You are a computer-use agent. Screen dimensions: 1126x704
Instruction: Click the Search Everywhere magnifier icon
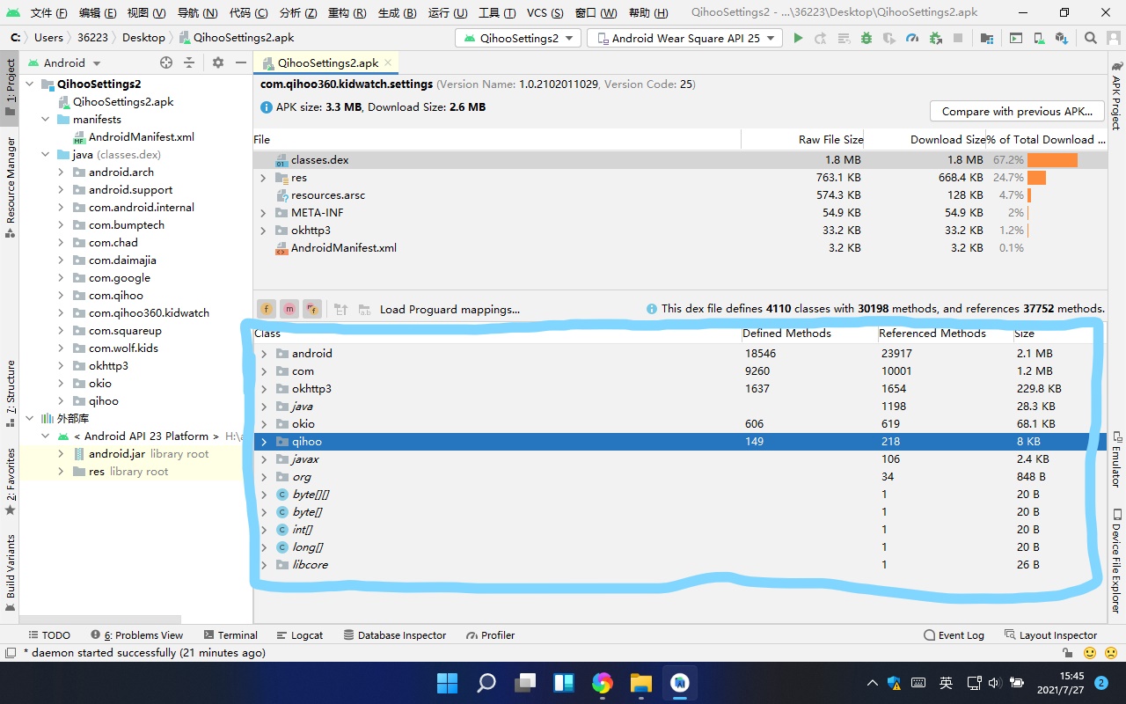tap(1091, 38)
